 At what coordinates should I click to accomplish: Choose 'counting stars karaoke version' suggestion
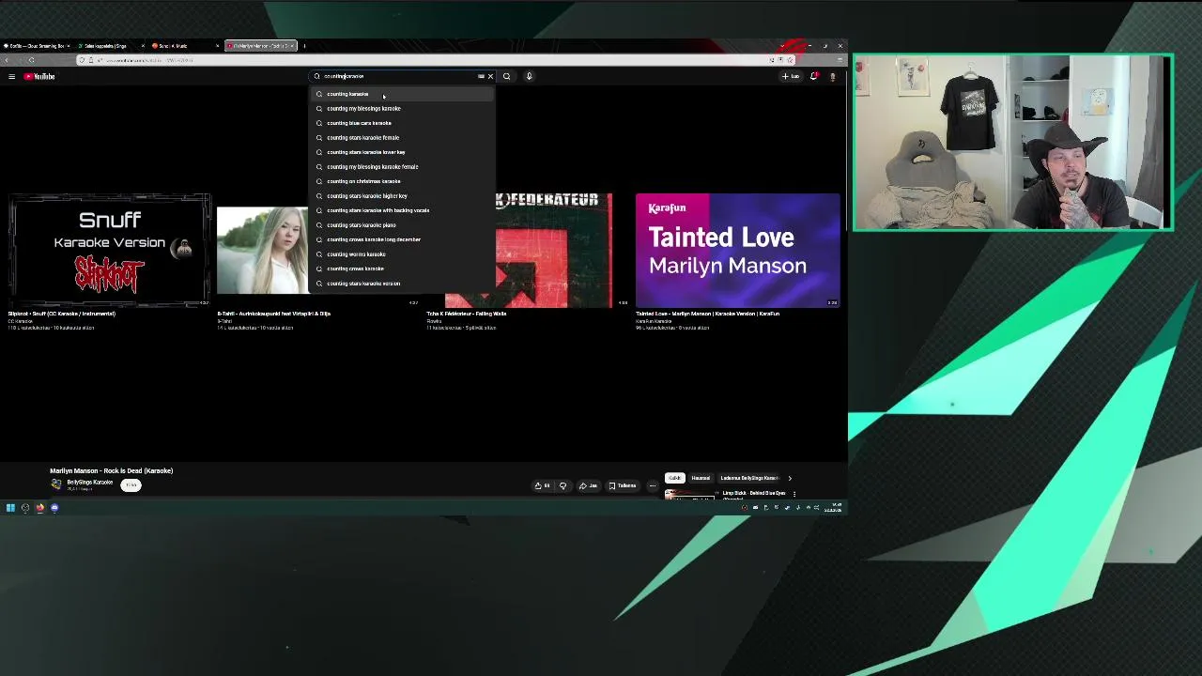pyautogui.click(x=402, y=283)
